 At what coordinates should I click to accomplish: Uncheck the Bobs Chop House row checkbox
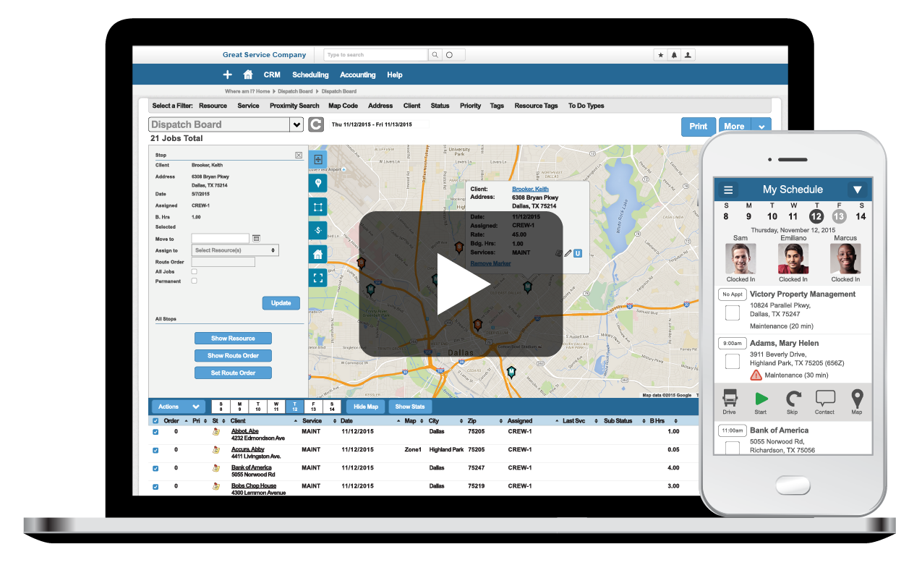tap(155, 486)
